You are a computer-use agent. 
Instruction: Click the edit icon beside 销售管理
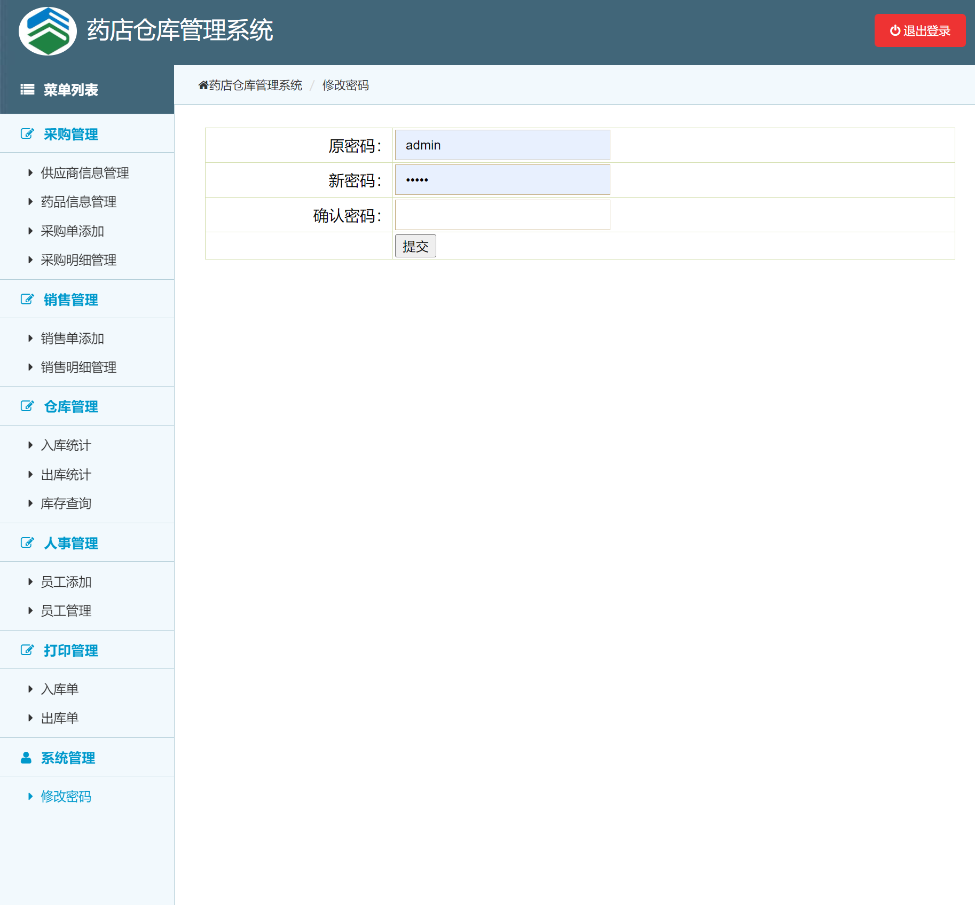27,299
